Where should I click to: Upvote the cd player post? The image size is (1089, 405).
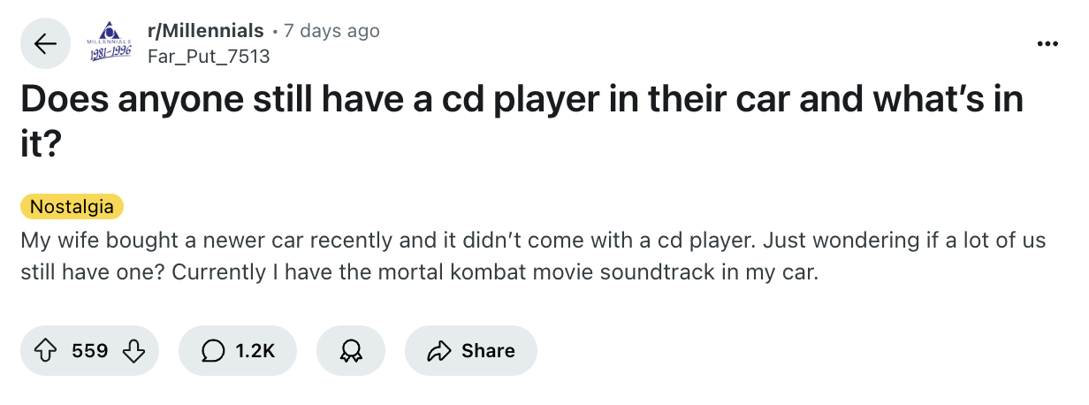(45, 351)
